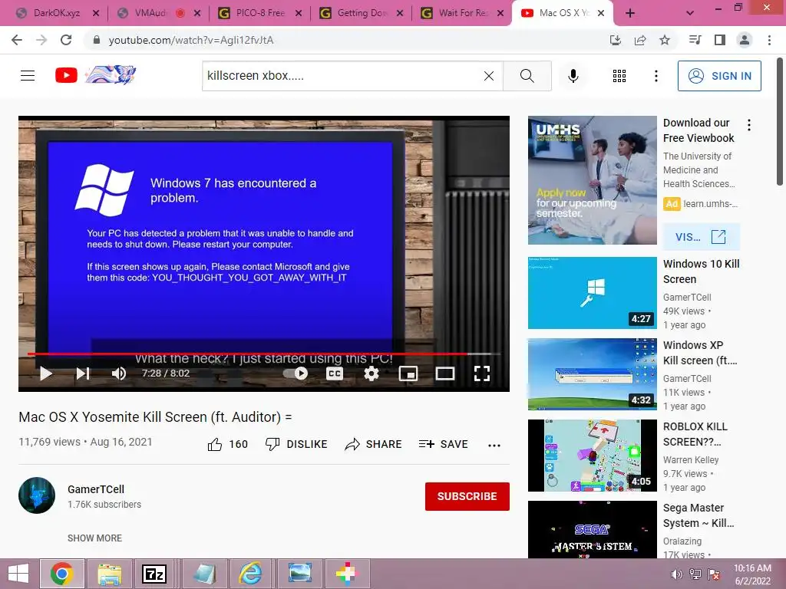786x589 pixels.
Task: Go to the YouTube home logo
Action: (x=96, y=75)
